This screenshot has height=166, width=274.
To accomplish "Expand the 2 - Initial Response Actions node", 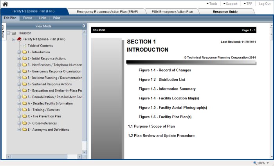I will 19,59.
